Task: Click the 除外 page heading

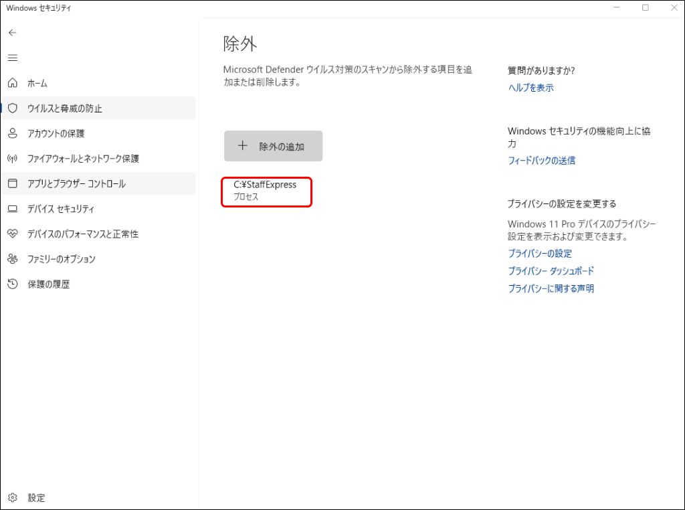Action: click(240, 44)
